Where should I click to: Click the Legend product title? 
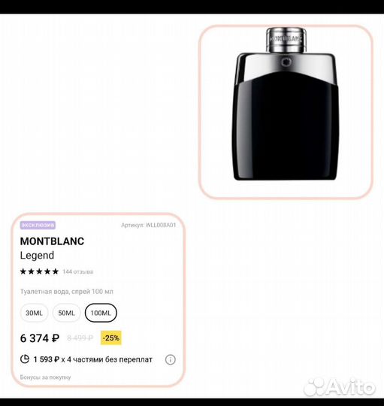coord(37,256)
